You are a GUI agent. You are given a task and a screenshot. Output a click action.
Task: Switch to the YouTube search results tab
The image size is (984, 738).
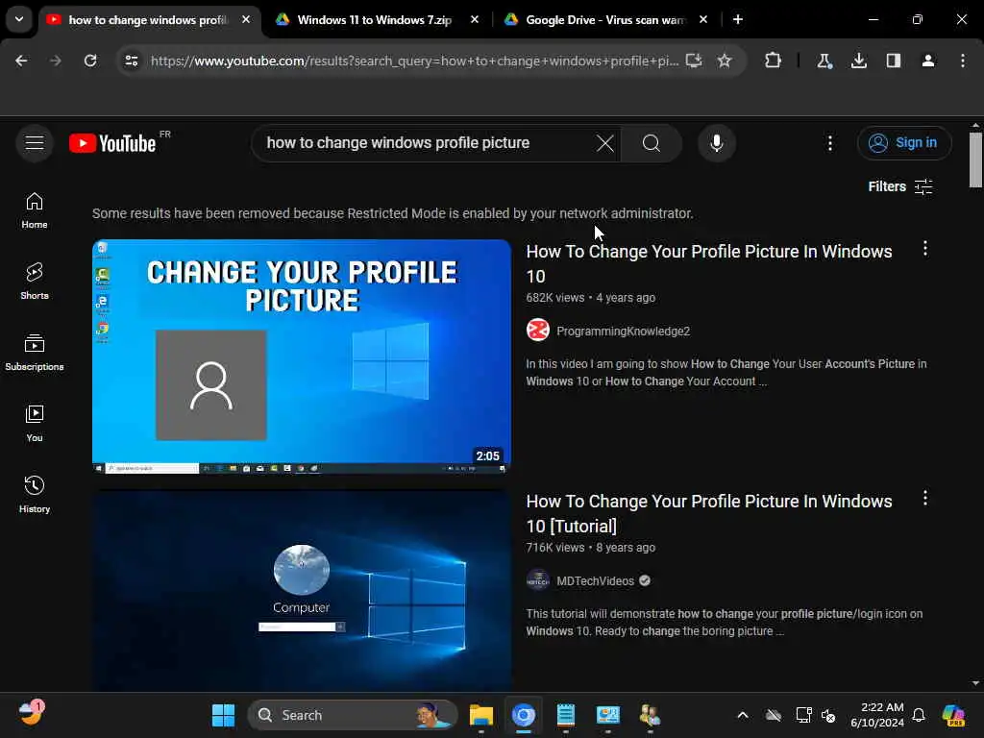pyautogui.click(x=147, y=20)
